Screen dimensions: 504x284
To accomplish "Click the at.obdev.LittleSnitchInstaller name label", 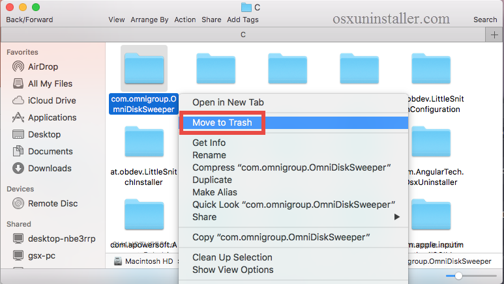I will [143, 177].
